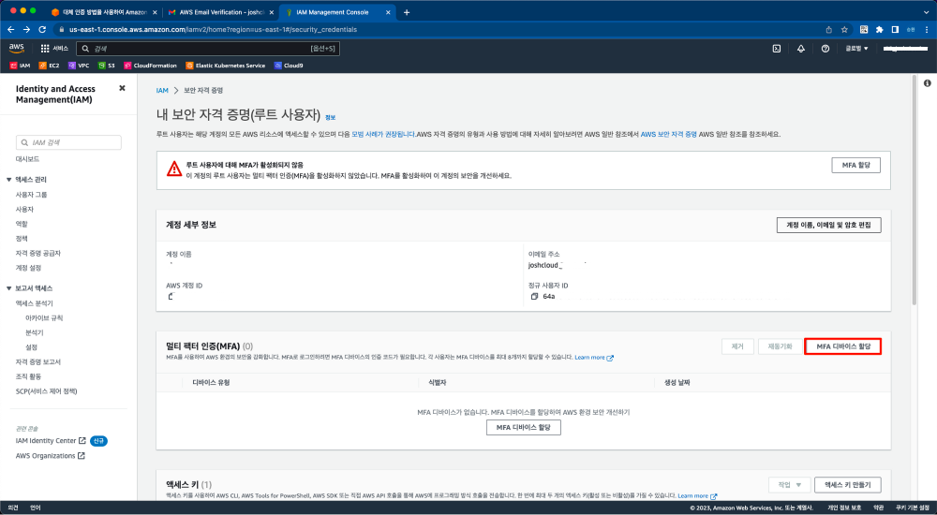
Task: Copy the AWS account ID
Action: (x=171, y=296)
